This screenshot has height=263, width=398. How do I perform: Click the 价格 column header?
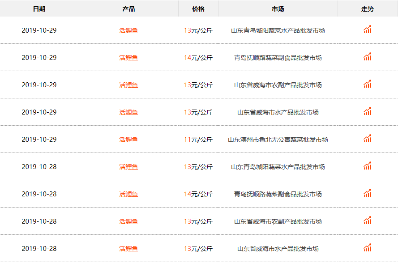point(198,9)
